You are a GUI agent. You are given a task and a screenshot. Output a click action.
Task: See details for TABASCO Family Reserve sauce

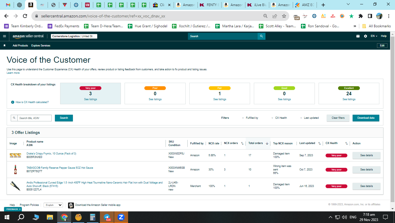(367, 170)
